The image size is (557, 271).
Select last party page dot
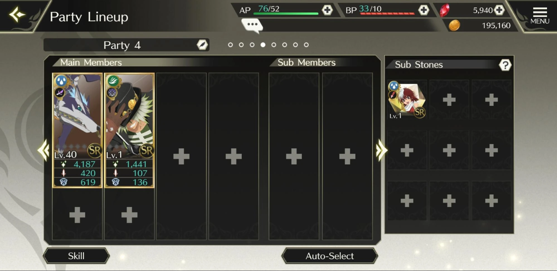pyautogui.click(x=306, y=45)
